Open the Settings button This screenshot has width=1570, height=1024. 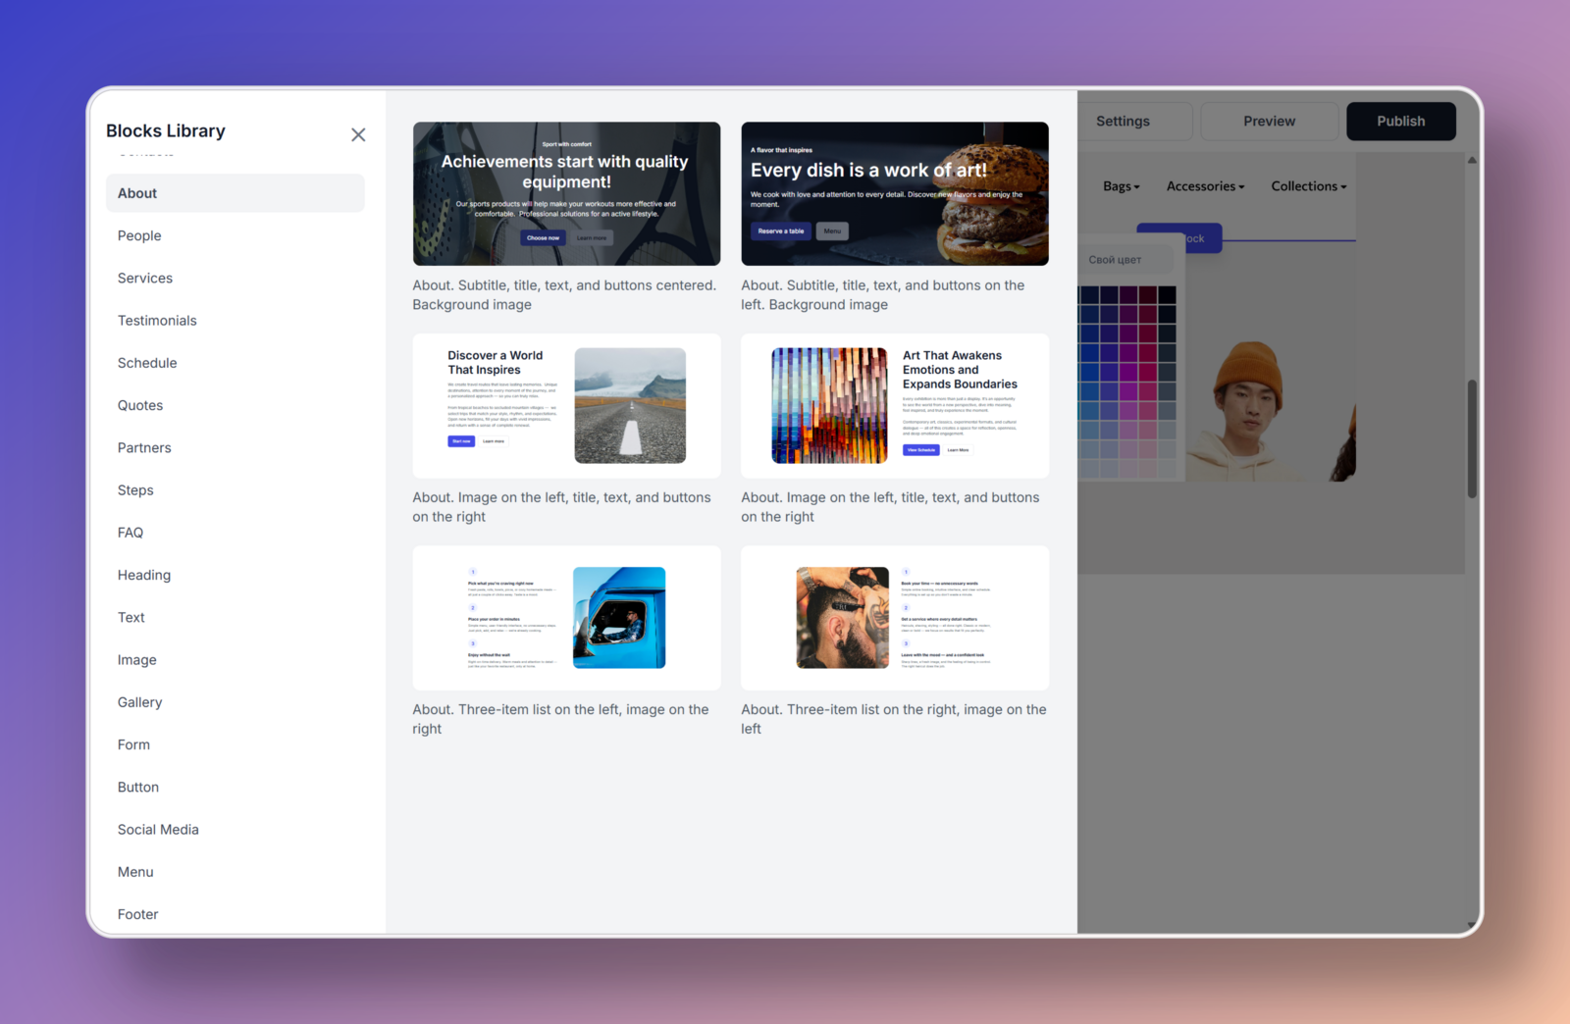click(x=1124, y=122)
